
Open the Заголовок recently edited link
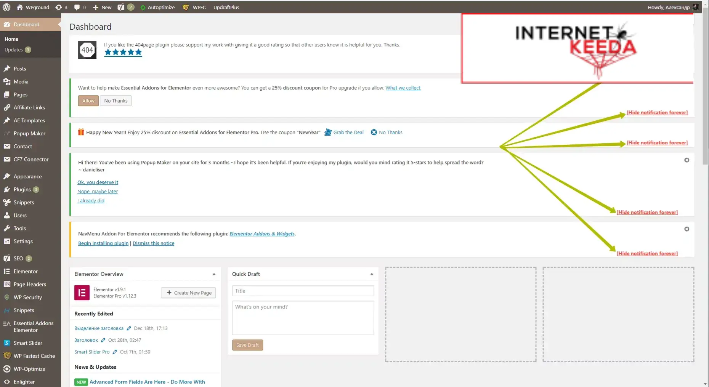click(x=86, y=340)
